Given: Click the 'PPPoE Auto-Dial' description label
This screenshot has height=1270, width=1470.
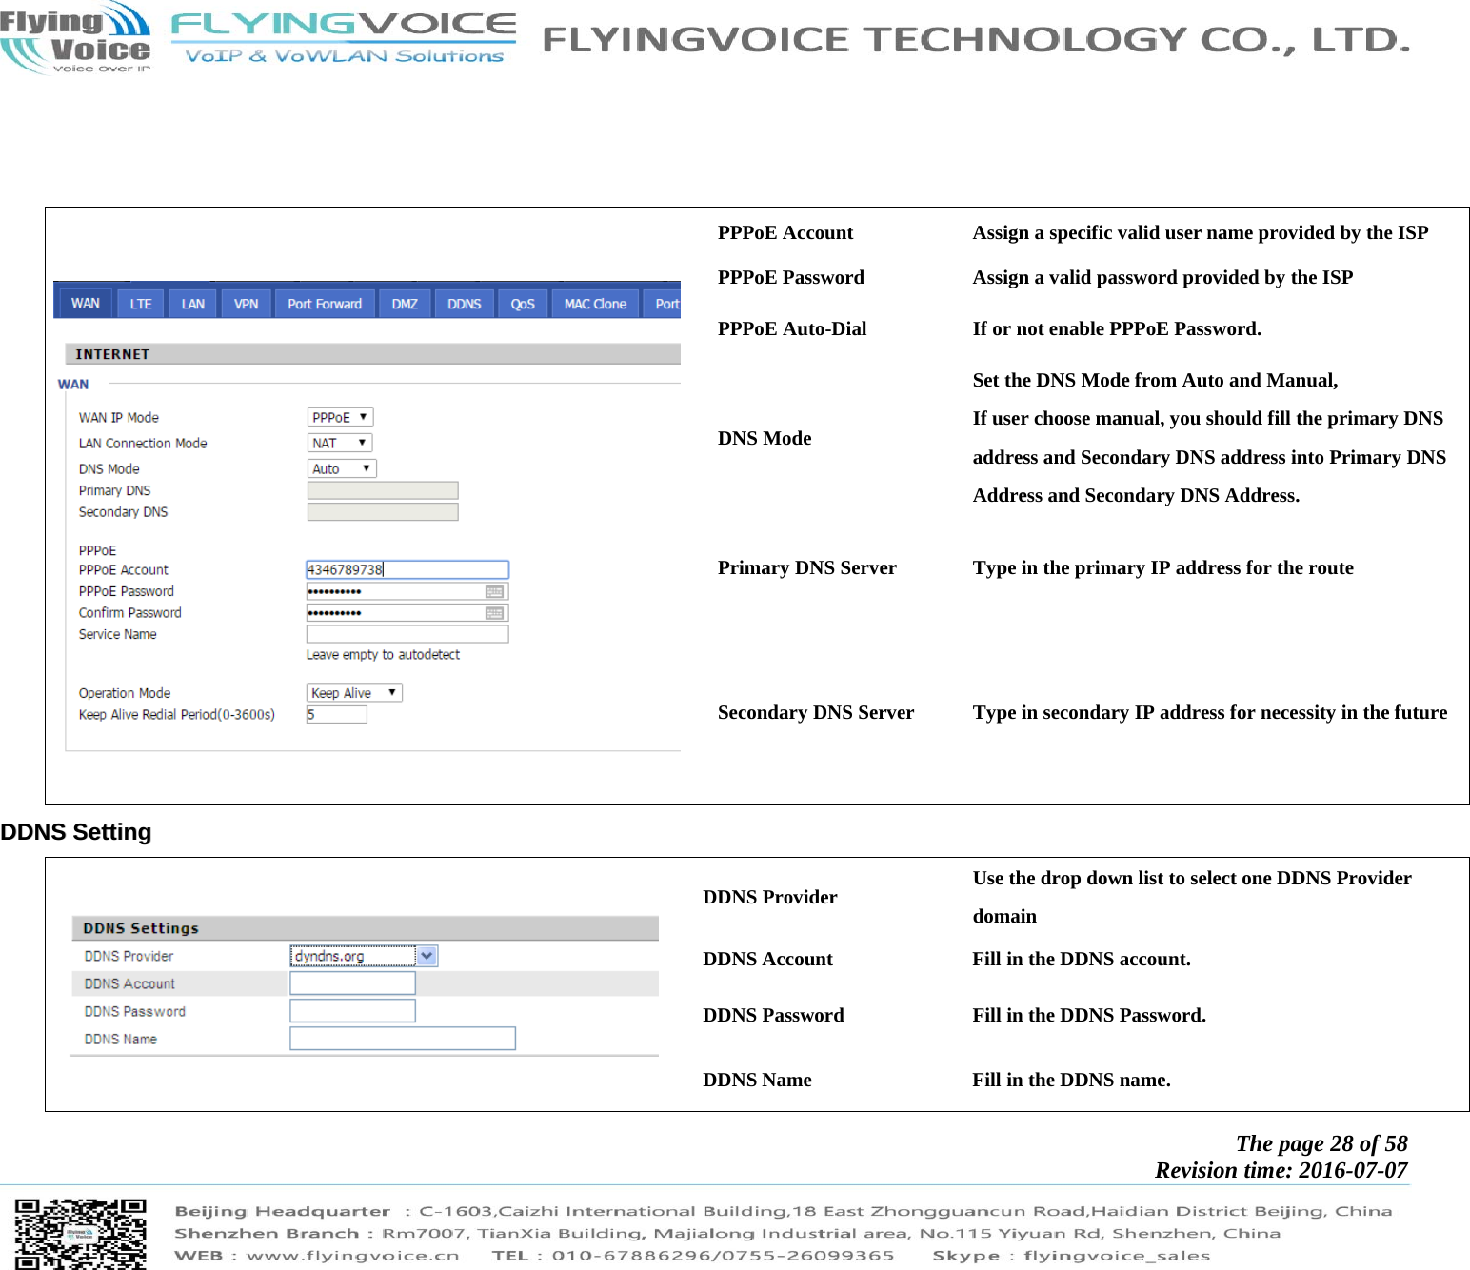Looking at the screenshot, I should pos(792,328).
